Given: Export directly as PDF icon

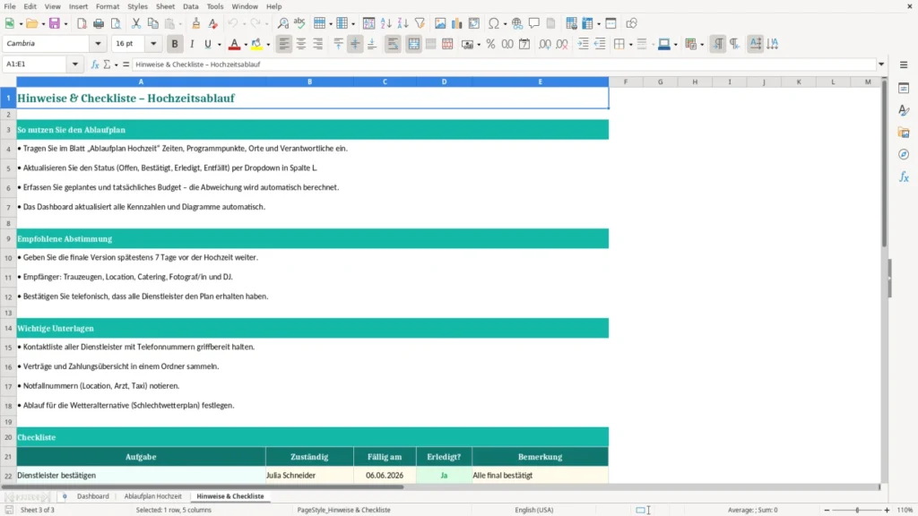Looking at the screenshot, I should point(82,23).
